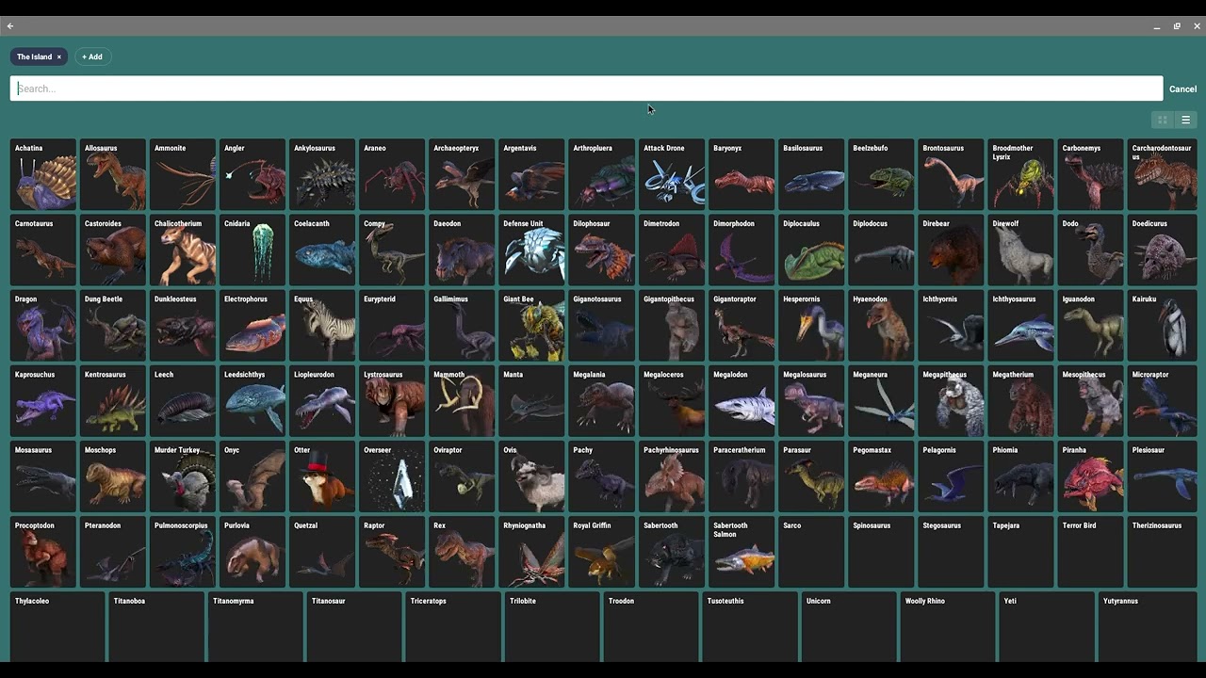Cancel the creature search
Image resolution: width=1206 pixels, height=678 pixels.
(x=1182, y=89)
